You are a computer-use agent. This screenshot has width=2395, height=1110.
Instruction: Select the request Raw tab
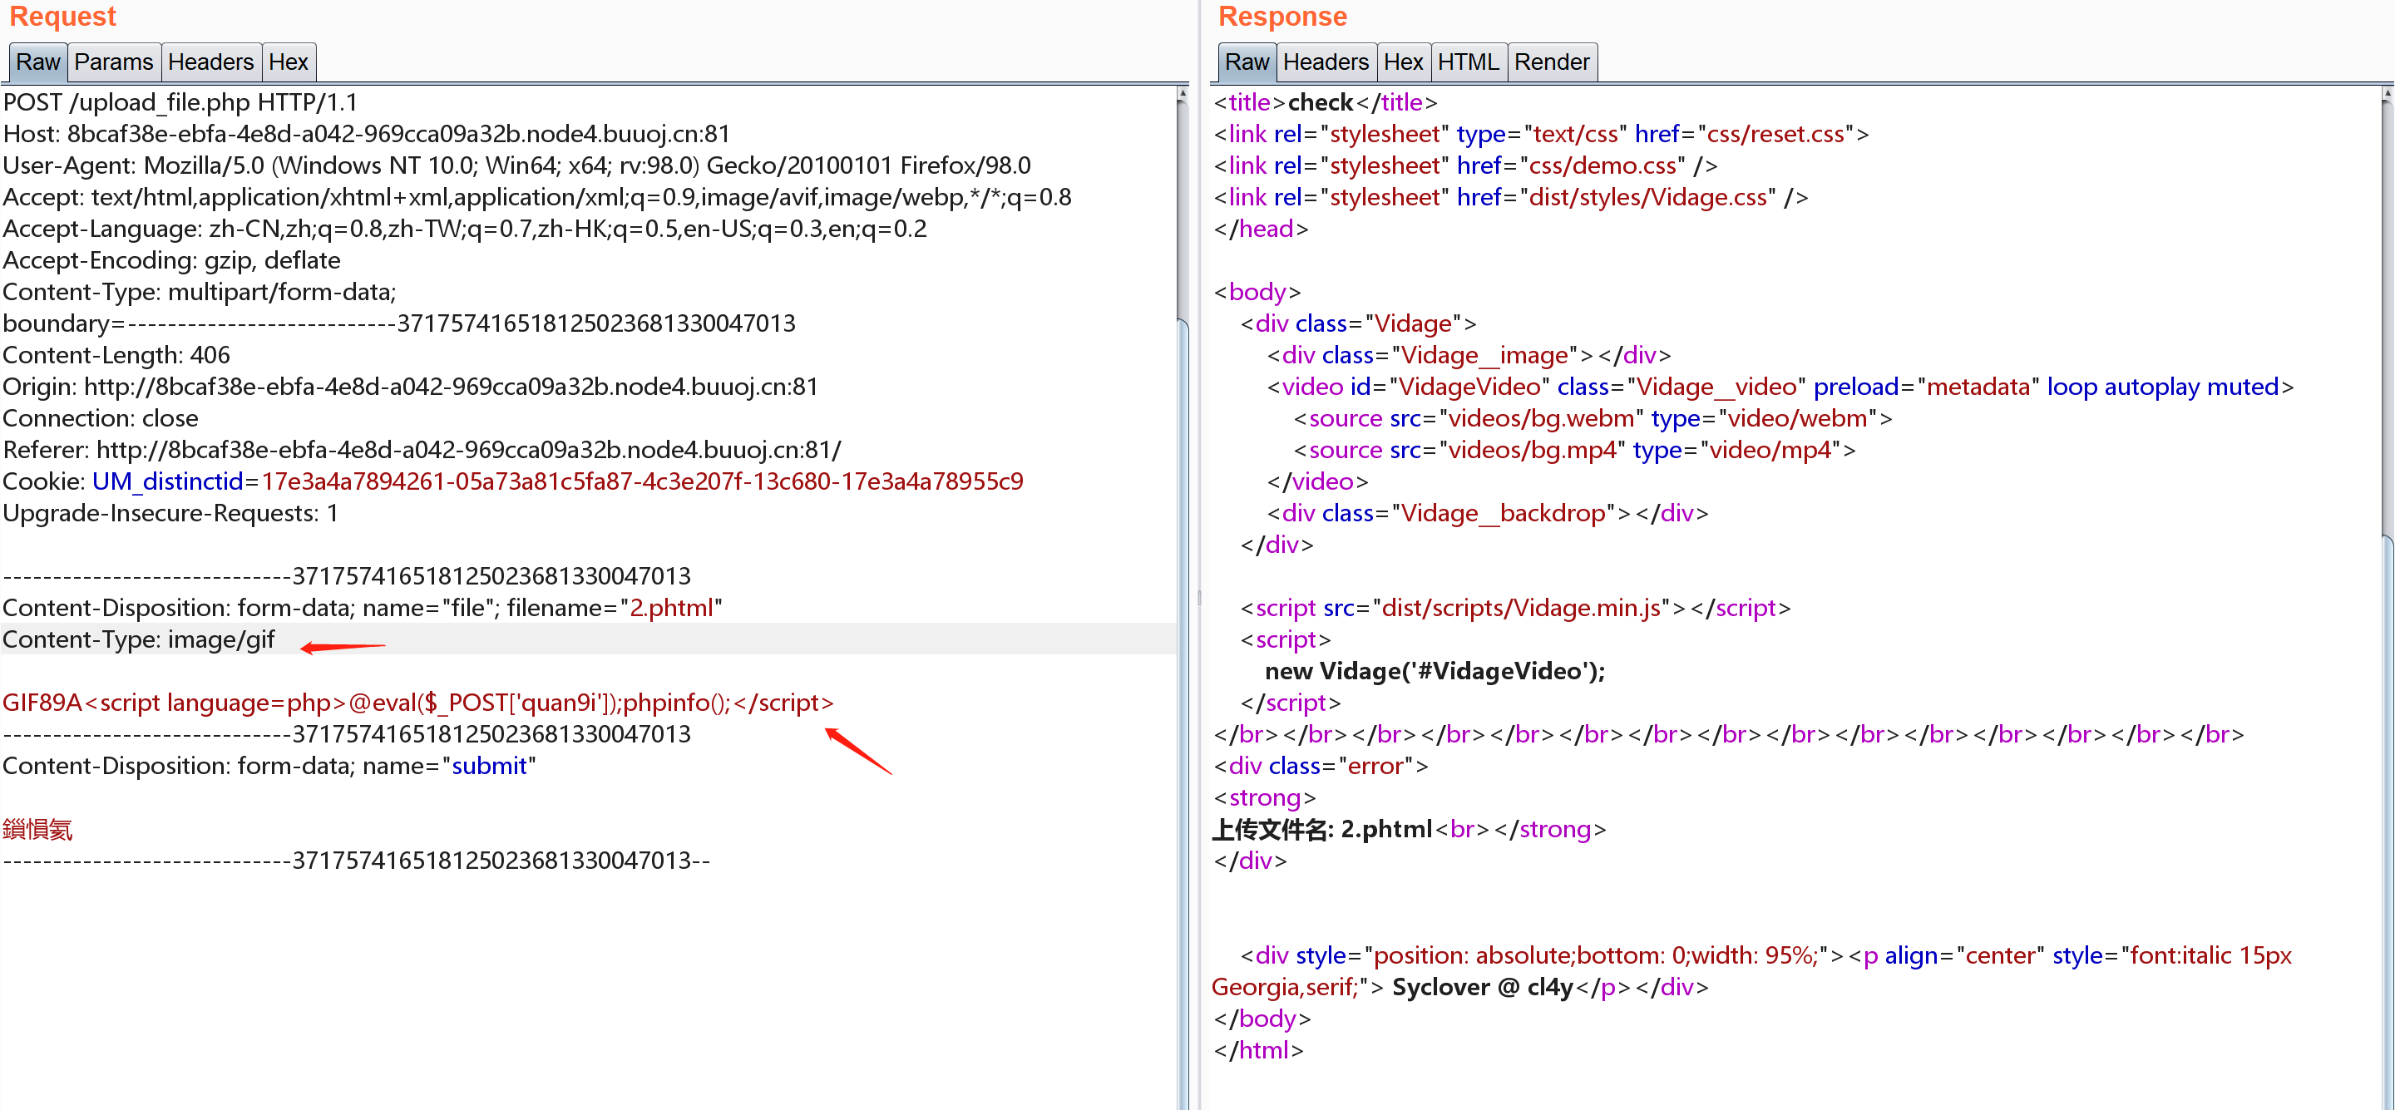[37, 62]
